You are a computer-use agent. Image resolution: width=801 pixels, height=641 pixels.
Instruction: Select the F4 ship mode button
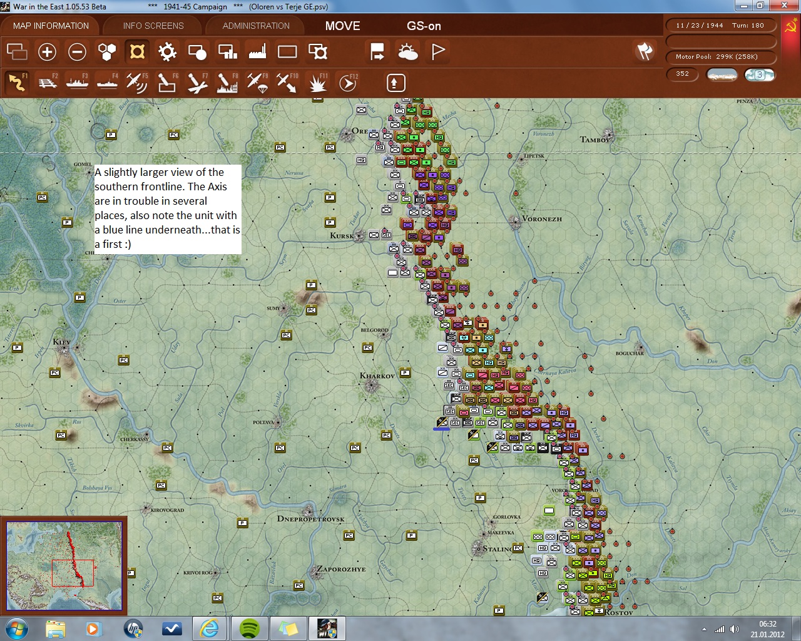[107, 82]
